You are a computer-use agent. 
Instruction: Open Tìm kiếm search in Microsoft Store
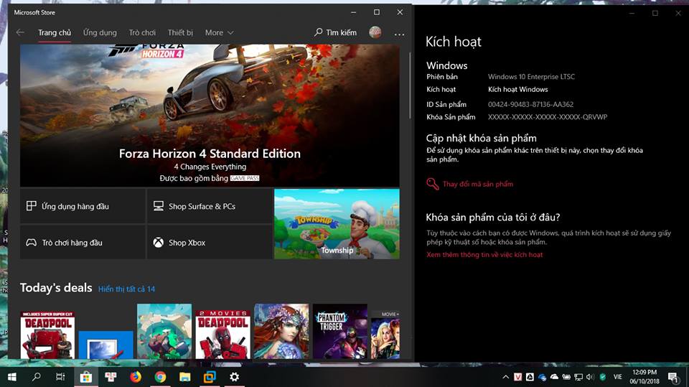[x=336, y=32]
